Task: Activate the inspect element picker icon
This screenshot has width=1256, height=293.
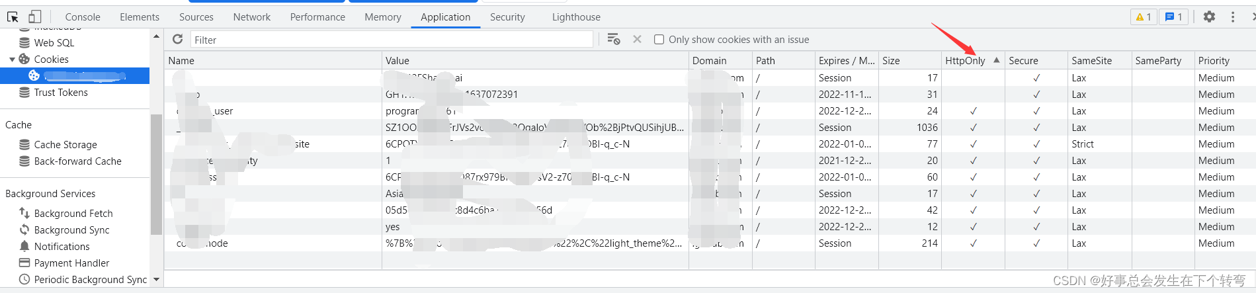Action: tap(13, 17)
